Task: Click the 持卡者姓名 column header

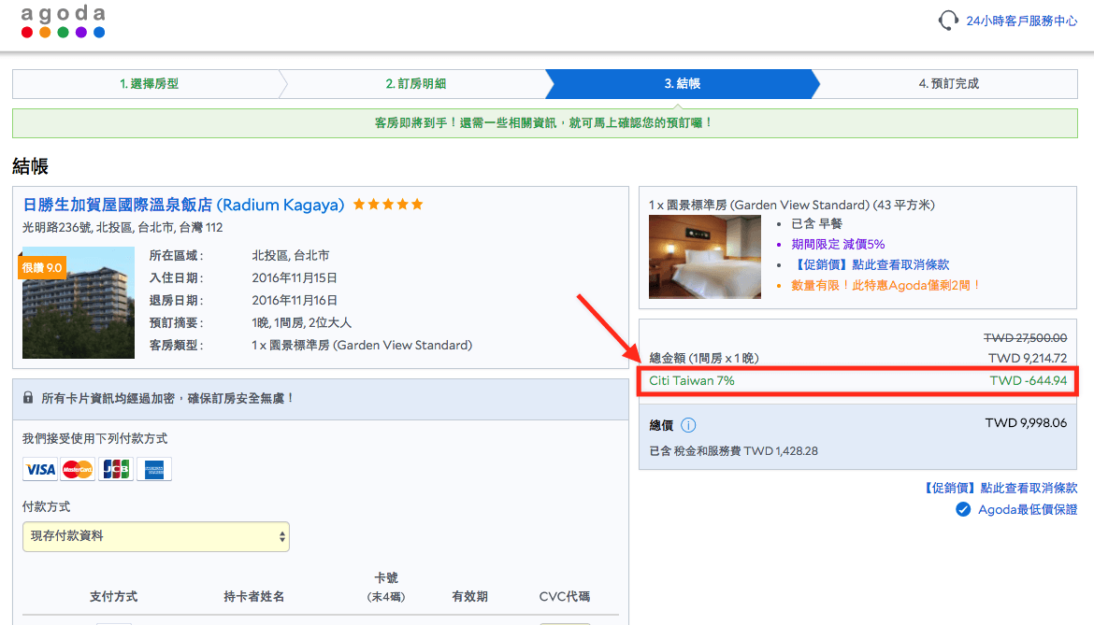Action: click(254, 596)
